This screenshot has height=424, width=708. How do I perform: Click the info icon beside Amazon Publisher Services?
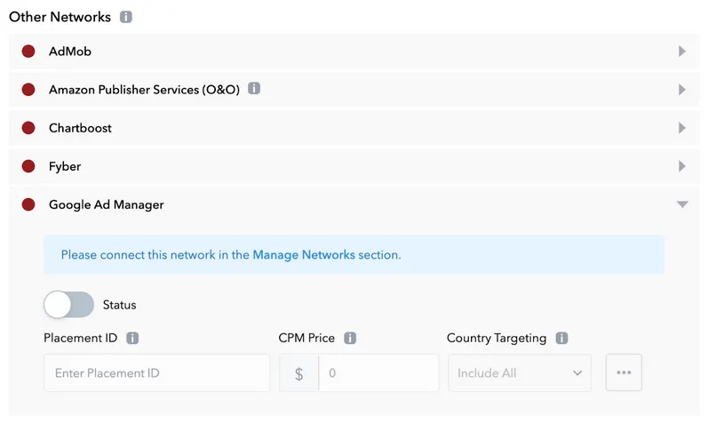coord(254,88)
